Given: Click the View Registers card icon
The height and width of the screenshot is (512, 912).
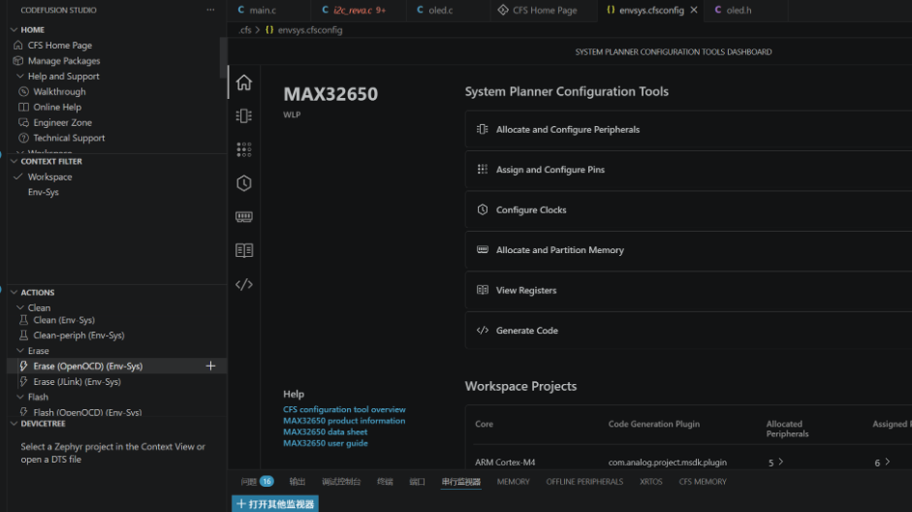Looking at the screenshot, I should click(x=483, y=290).
